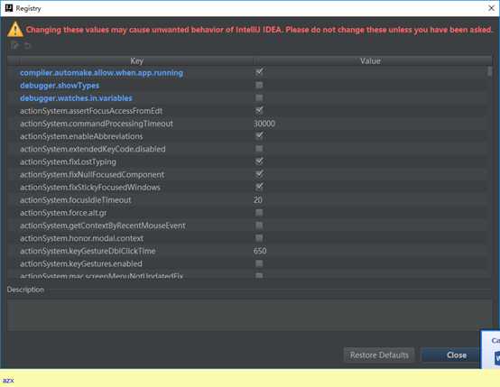Screen dimensions: 500x387
Task: Select actionSystem.keyGestureDblClickTime key
Action: (88, 251)
